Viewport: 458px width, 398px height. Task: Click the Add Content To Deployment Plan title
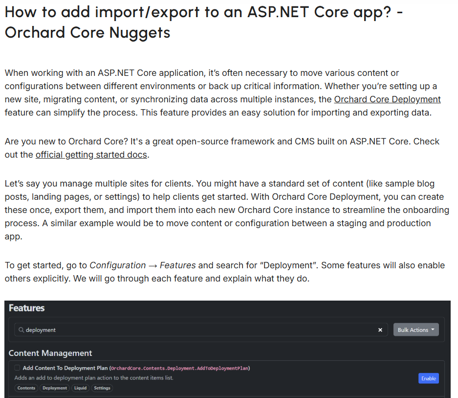click(65, 368)
